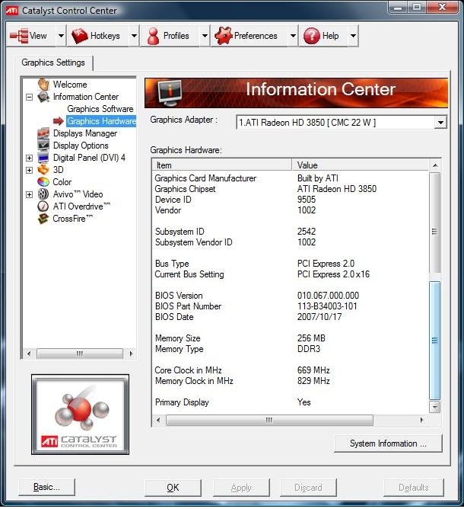This screenshot has height=509, width=464.
Task: Open CrossFire in the tree
Action: (72, 219)
